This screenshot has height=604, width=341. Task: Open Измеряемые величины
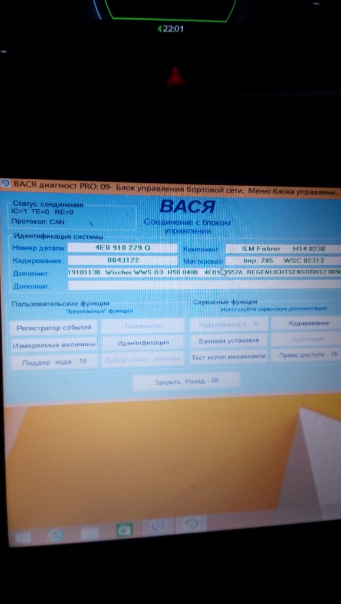coord(54,345)
